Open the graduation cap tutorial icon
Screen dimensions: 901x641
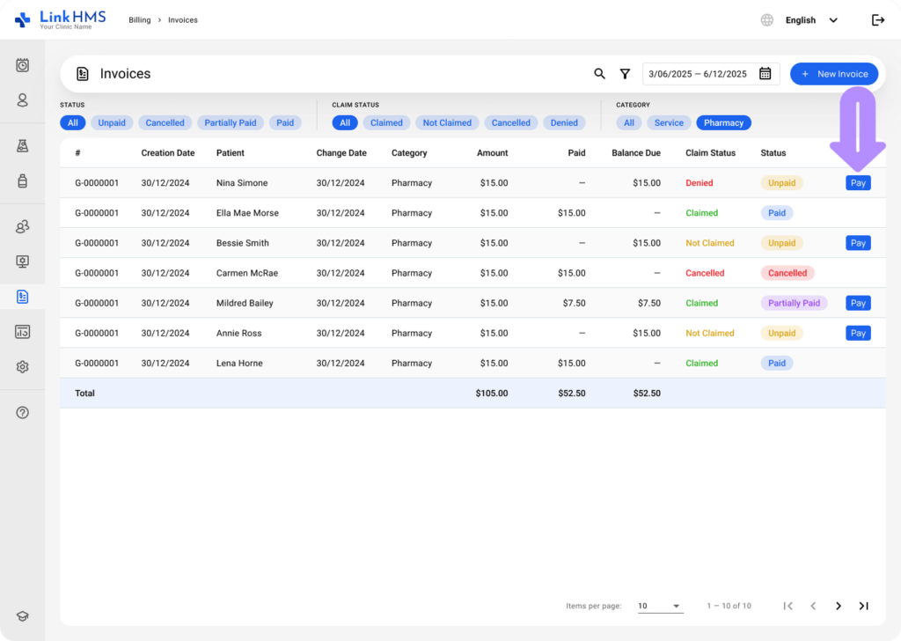point(22,616)
